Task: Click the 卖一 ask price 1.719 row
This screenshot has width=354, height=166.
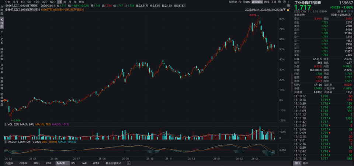Action: [x=323, y=36]
